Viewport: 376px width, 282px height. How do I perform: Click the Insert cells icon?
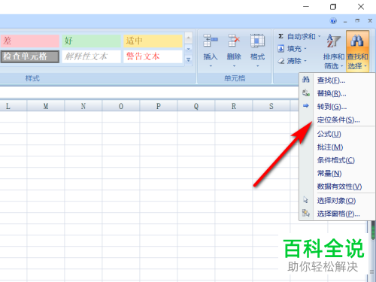coord(210,41)
